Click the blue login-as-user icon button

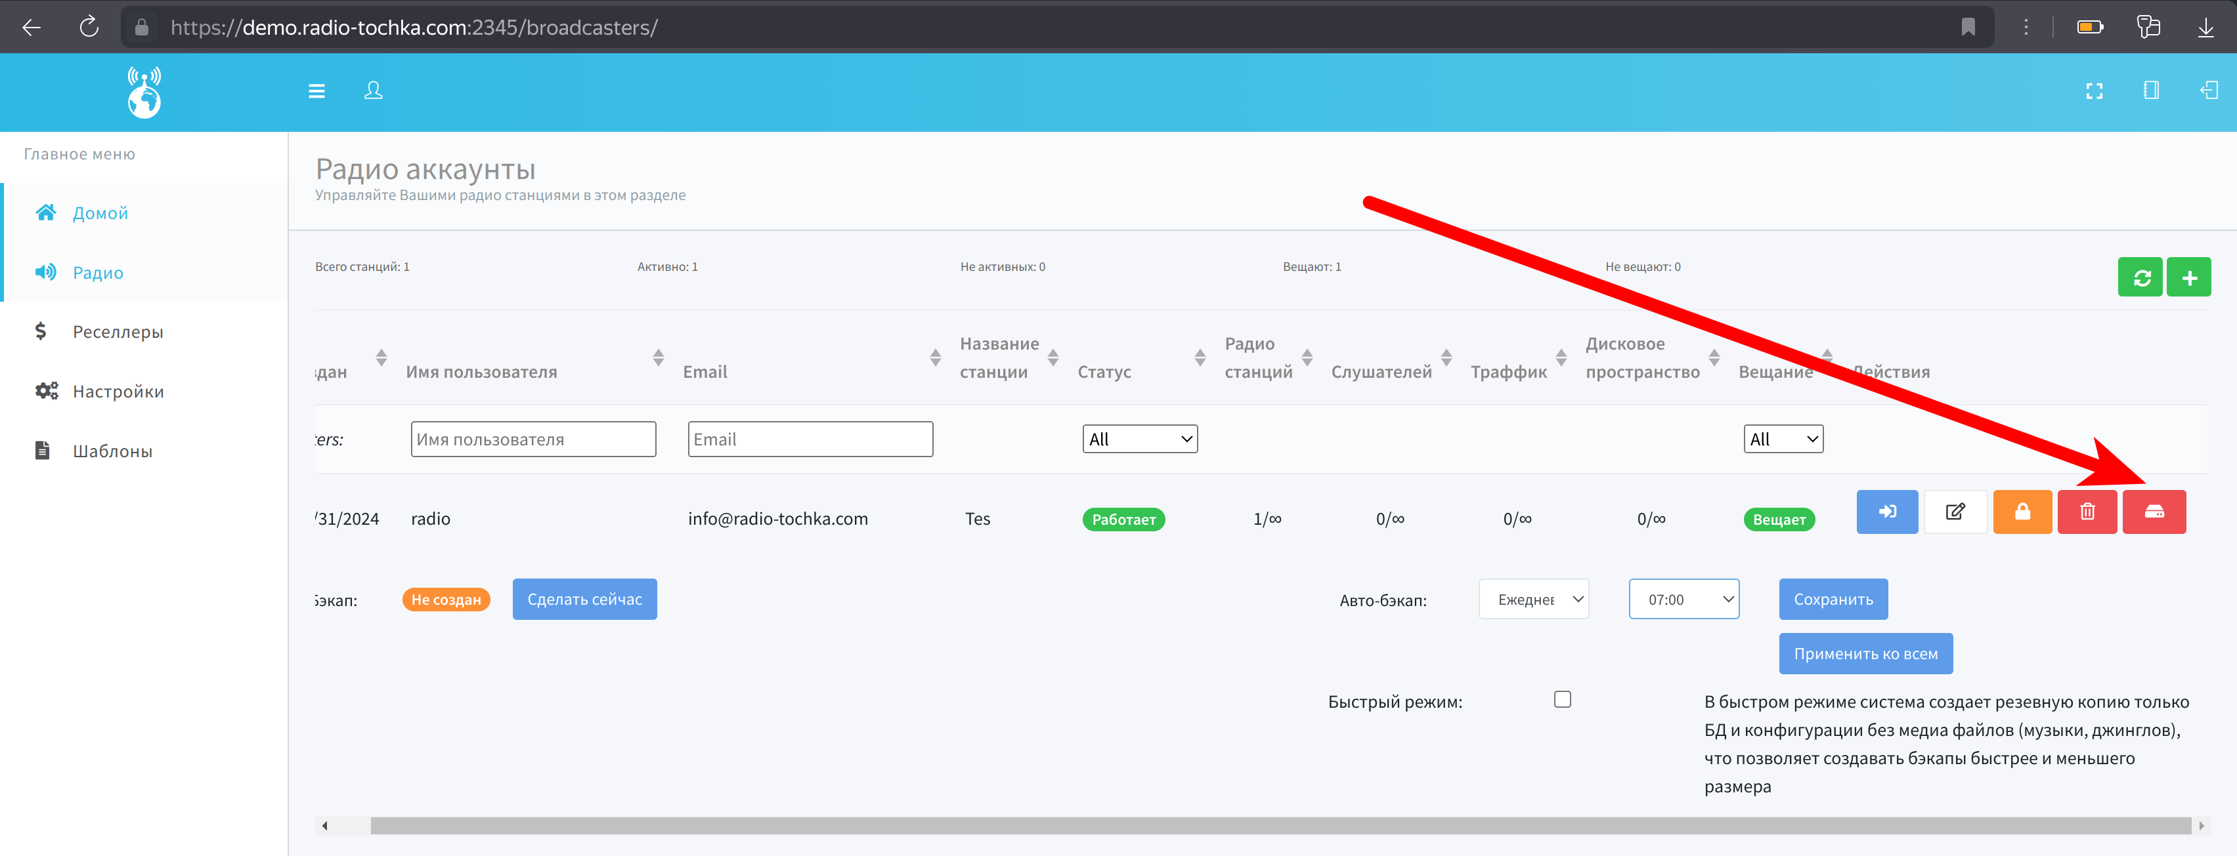(1886, 512)
